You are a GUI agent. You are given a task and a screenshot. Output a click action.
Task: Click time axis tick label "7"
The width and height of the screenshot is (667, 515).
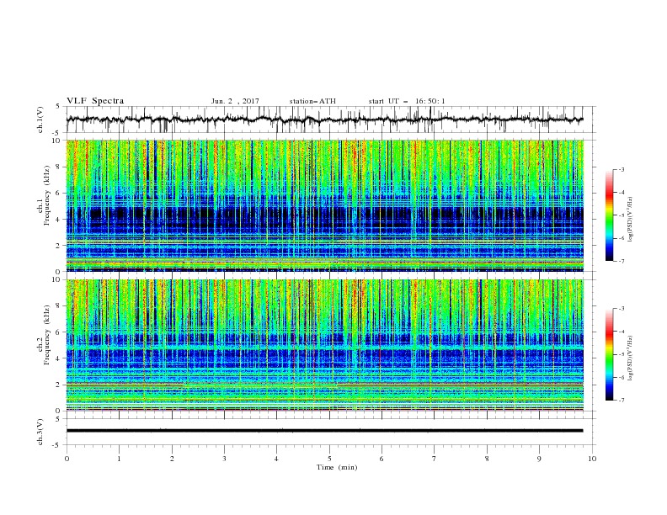pyautogui.click(x=435, y=459)
